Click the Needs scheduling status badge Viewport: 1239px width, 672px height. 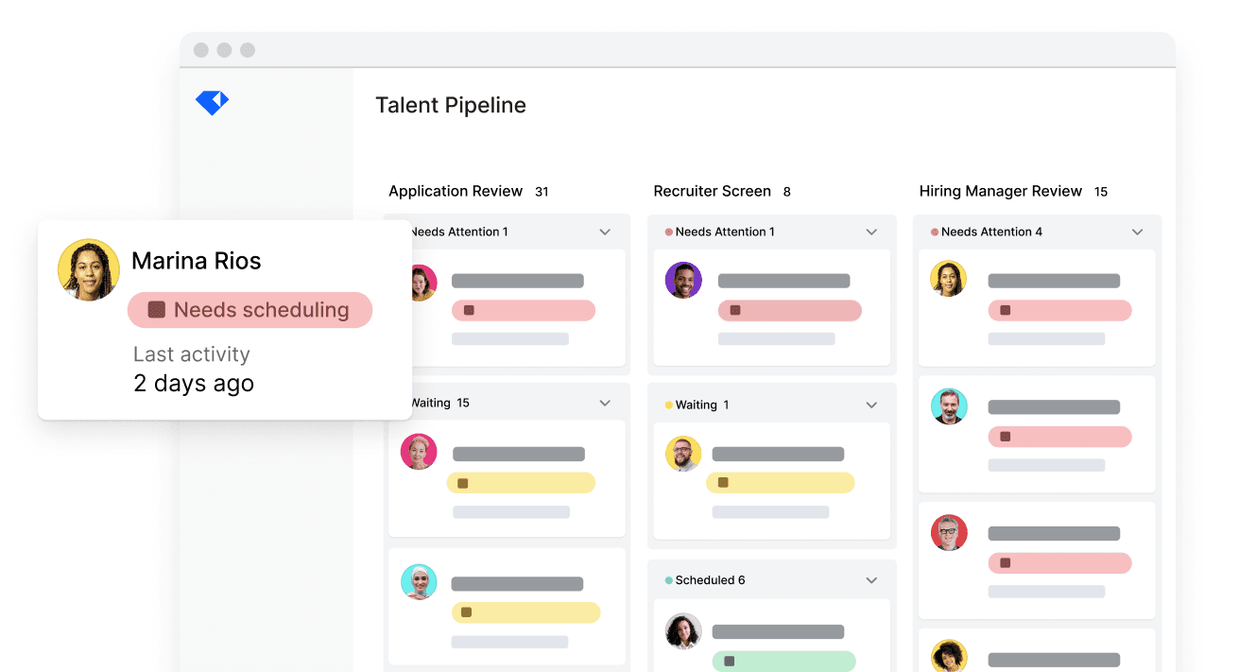click(x=250, y=310)
